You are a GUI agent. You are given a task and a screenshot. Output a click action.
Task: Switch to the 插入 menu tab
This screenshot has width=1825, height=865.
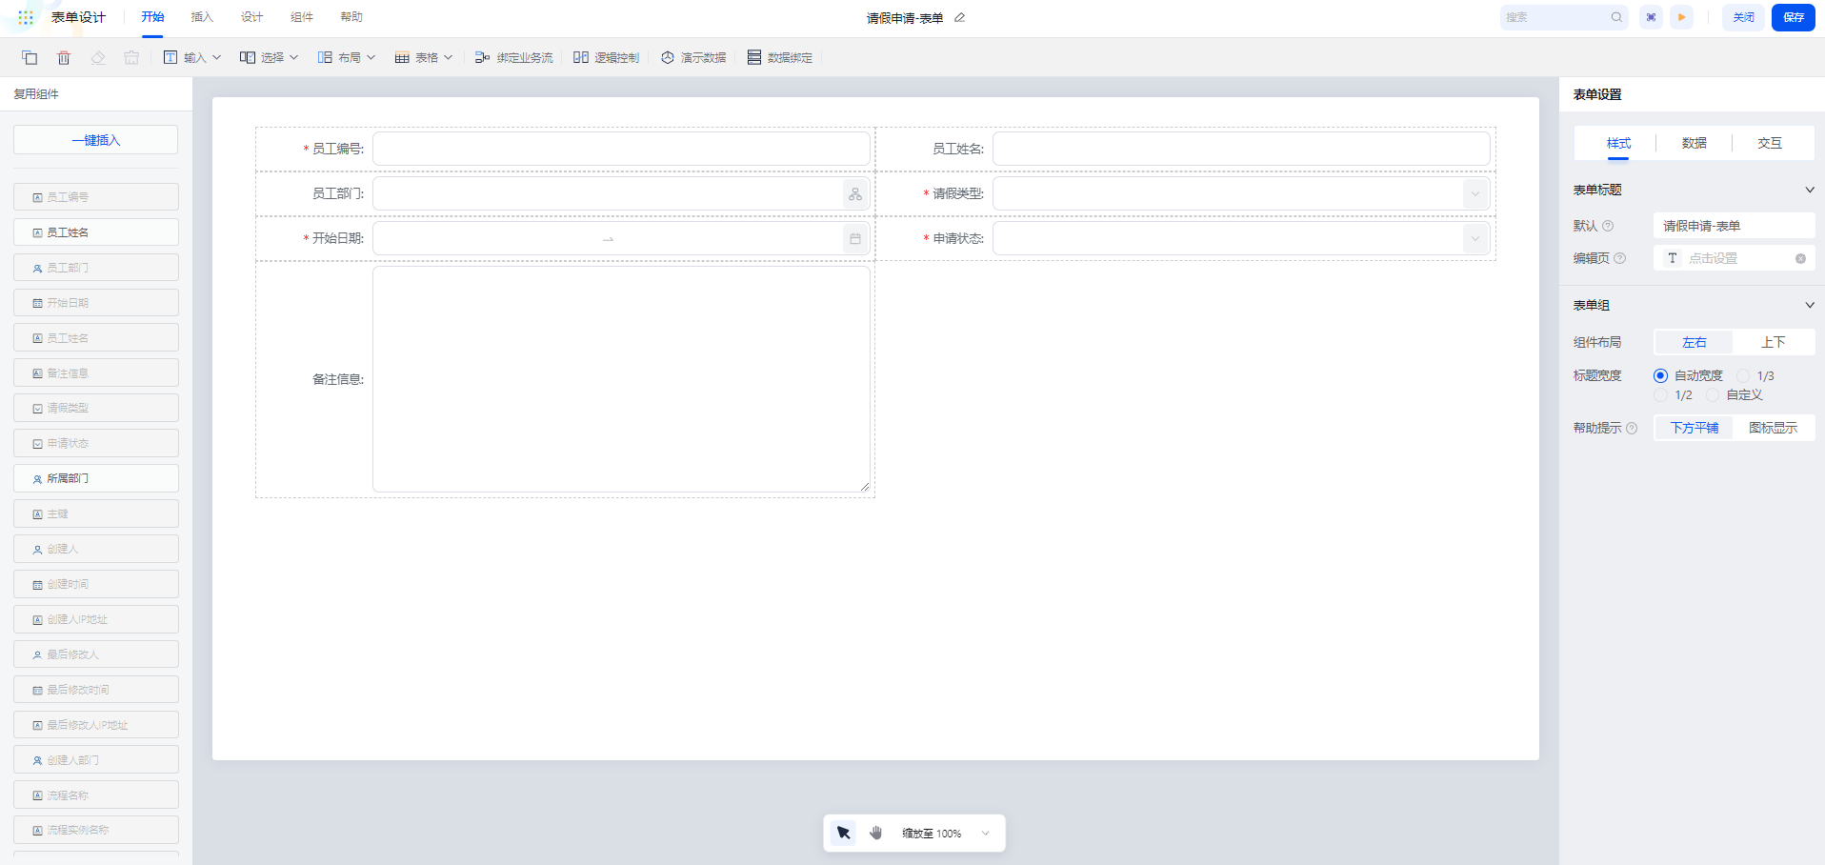tap(202, 17)
